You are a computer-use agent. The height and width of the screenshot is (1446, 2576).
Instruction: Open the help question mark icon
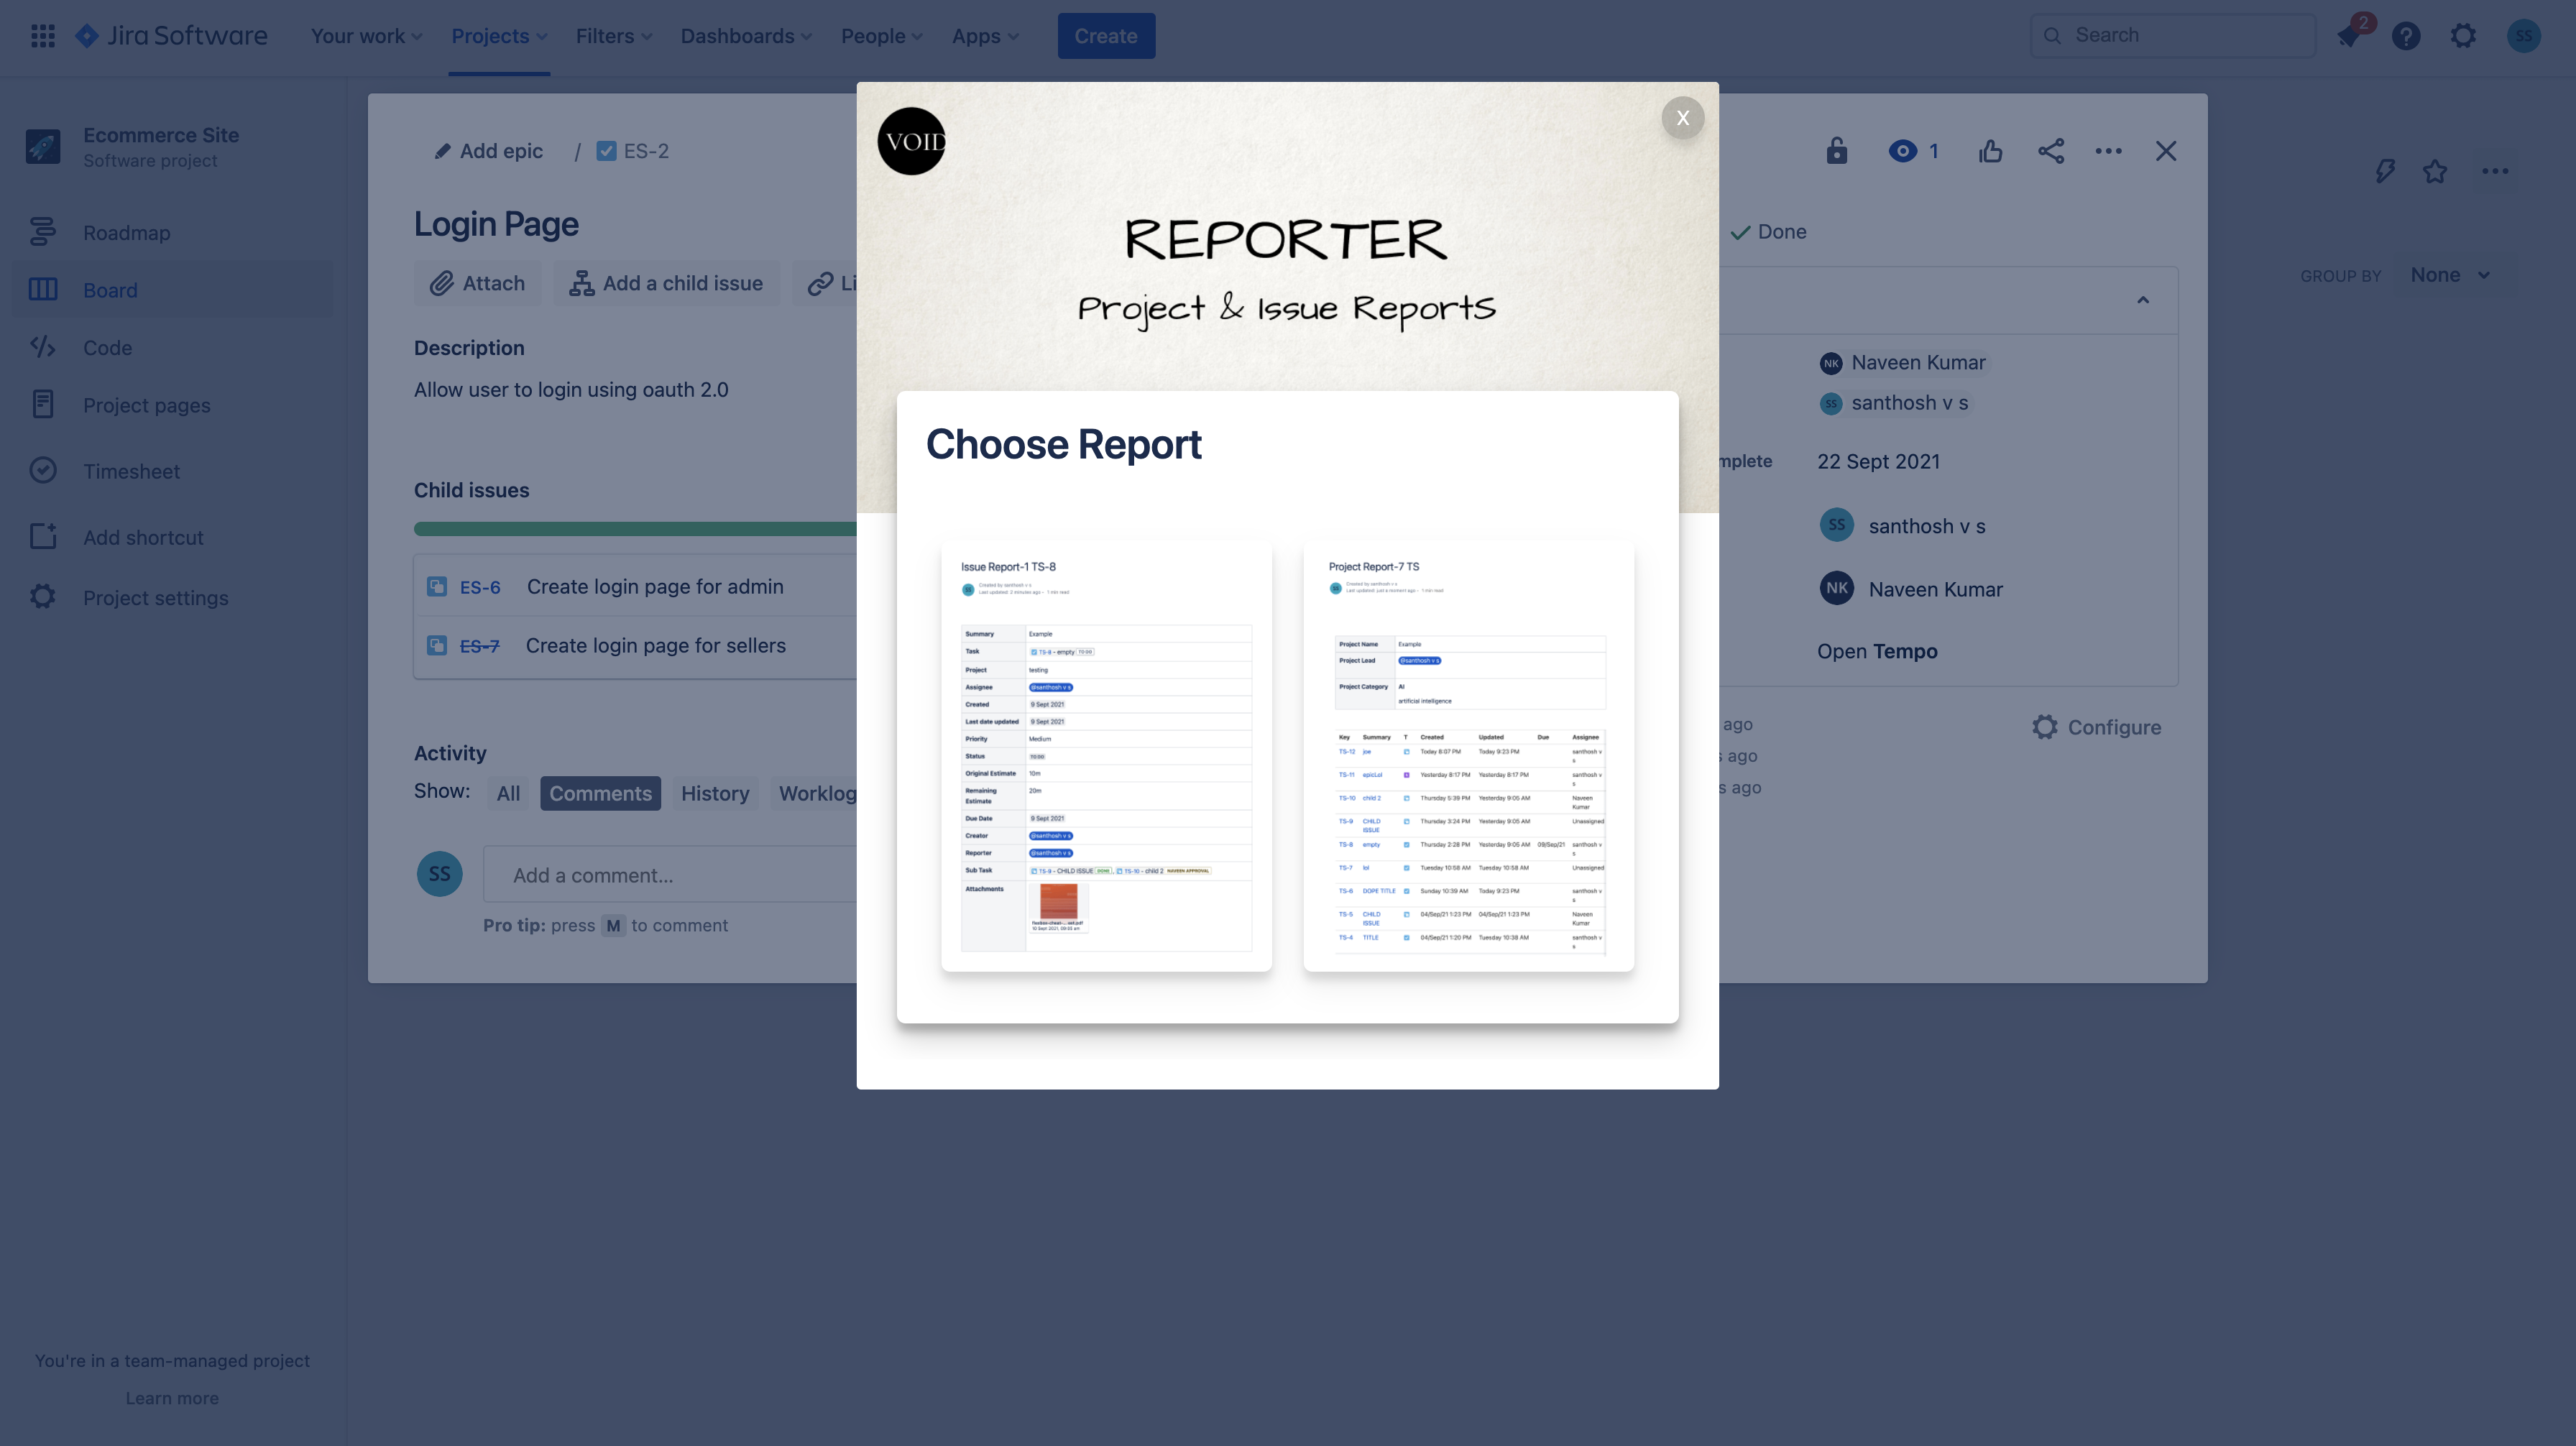coord(2406,36)
